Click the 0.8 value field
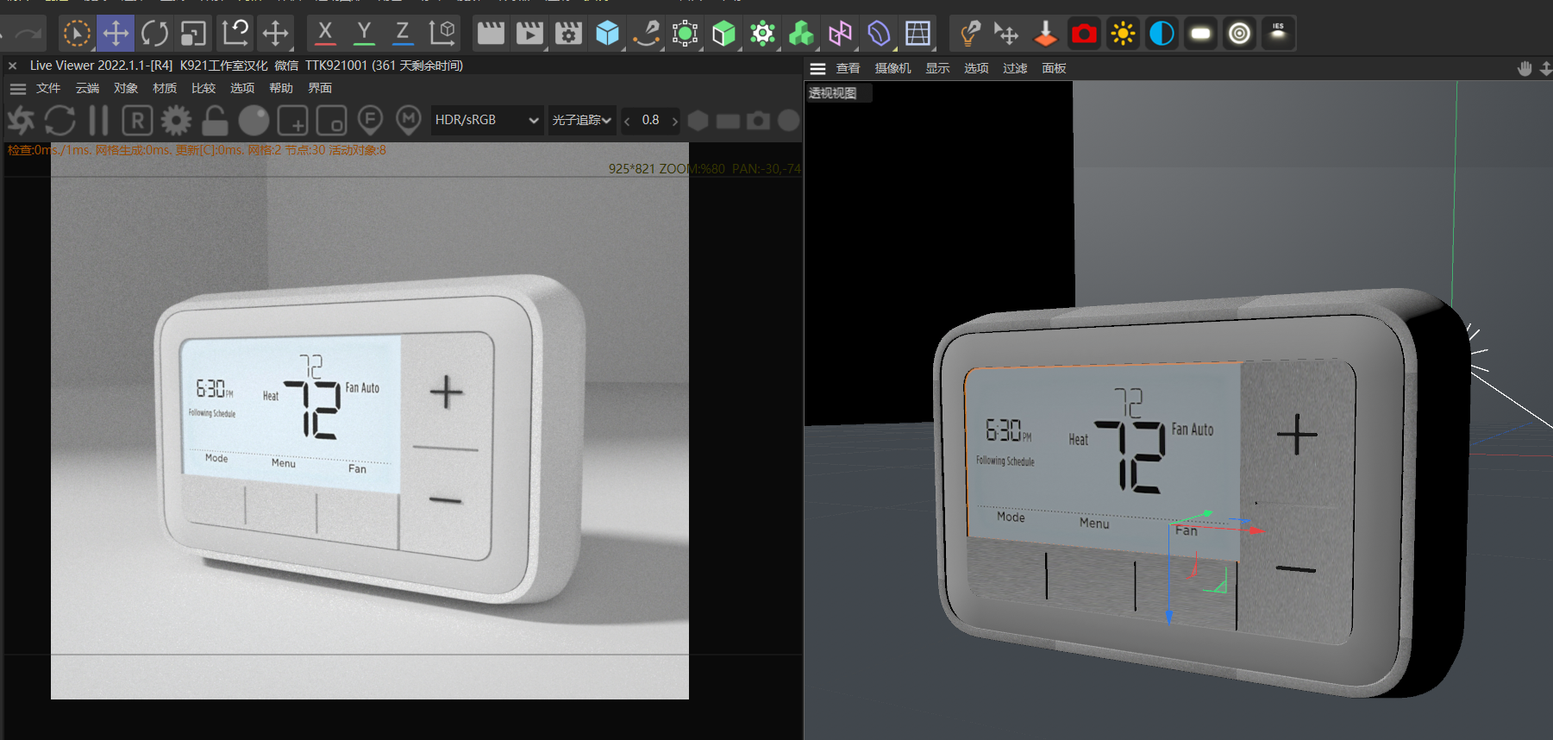1553x740 pixels. 651,120
